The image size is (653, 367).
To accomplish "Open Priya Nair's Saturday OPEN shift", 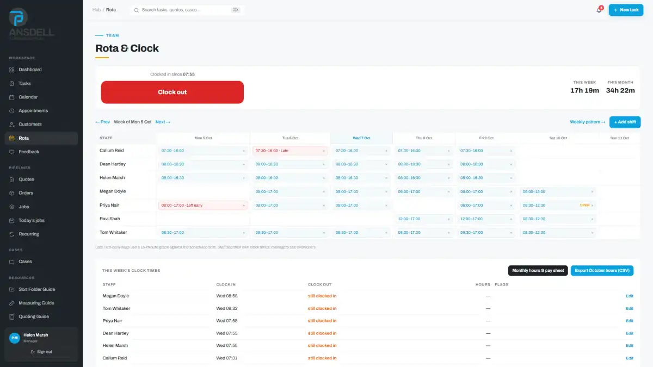I will click(x=558, y=206).
